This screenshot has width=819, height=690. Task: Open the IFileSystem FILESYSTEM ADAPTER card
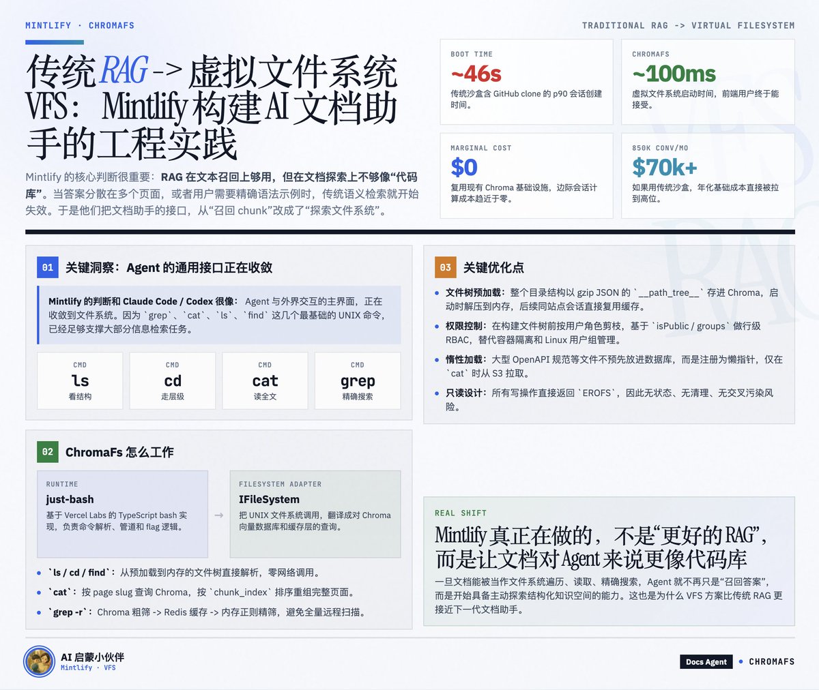coord(315,514)
